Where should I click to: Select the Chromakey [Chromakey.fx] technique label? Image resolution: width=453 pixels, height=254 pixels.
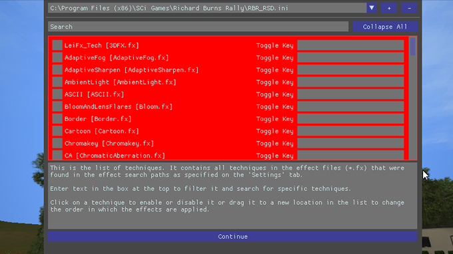click(x=109, y=143)
